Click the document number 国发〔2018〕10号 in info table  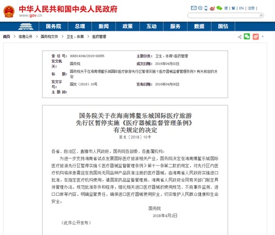click(x=84, y=84)
